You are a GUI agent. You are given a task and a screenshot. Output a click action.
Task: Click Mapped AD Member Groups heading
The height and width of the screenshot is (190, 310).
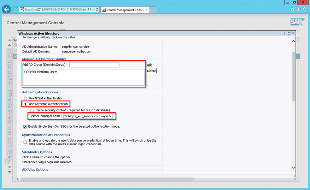44,59
